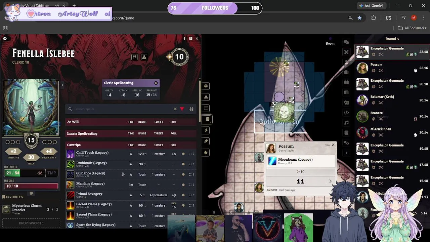Take a short rest via fork-knife icon

coord(134,57)
